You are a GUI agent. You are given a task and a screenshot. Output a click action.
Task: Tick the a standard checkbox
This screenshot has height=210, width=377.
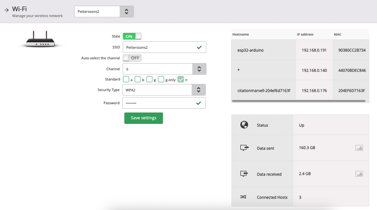pos(126,79)
